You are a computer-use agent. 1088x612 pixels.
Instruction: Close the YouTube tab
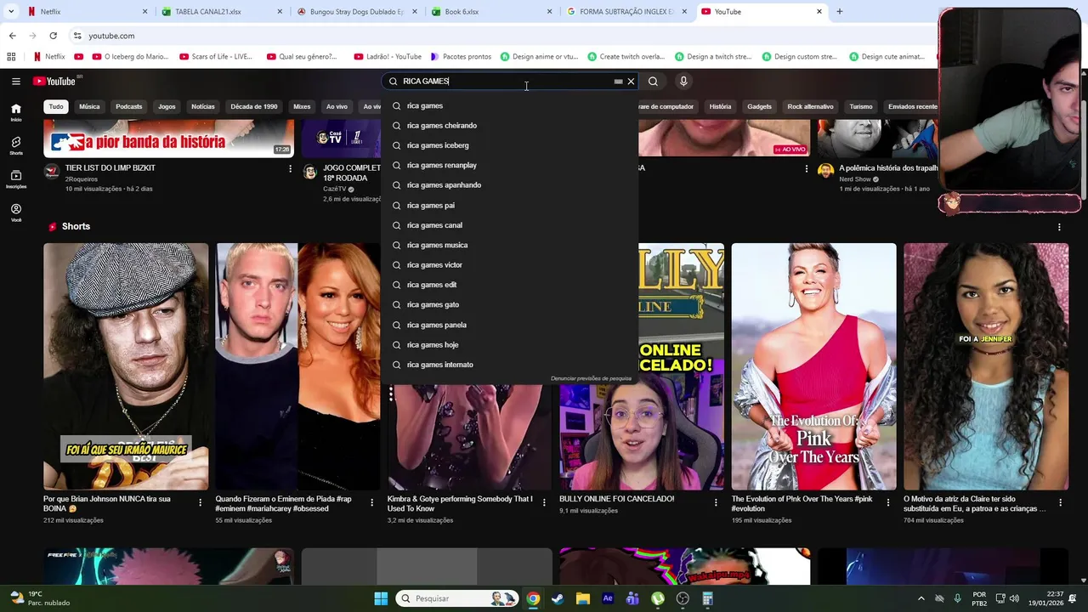[x=819, y=12]
